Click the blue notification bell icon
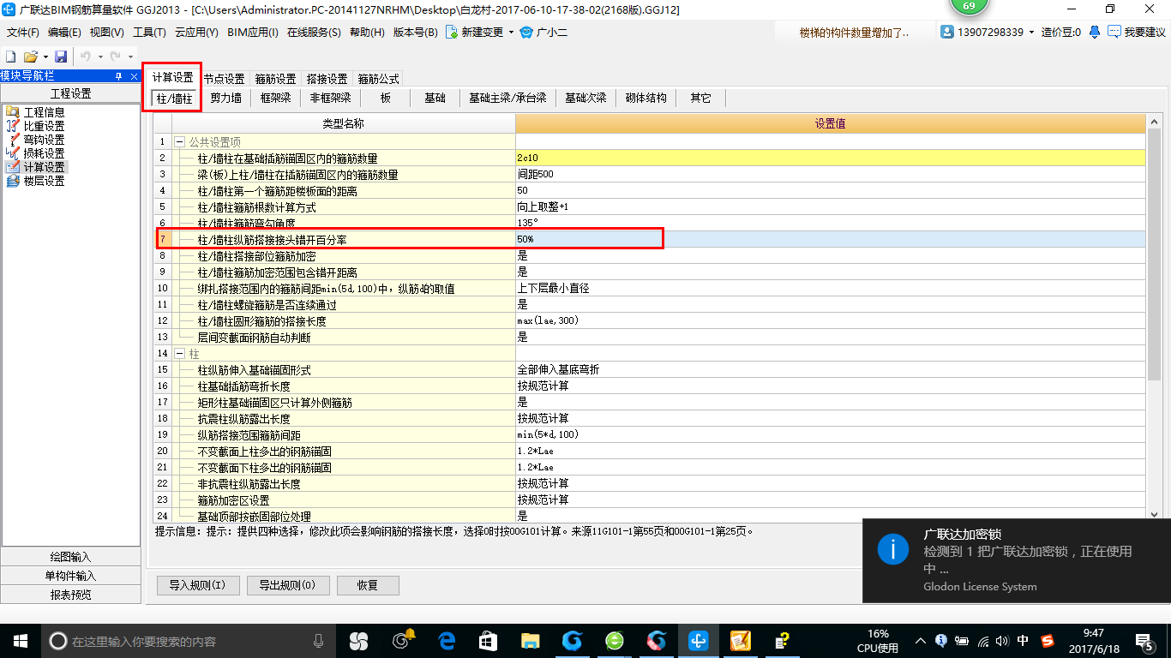The height and width of the screenshot is (658, 1171). point(1095,32)
